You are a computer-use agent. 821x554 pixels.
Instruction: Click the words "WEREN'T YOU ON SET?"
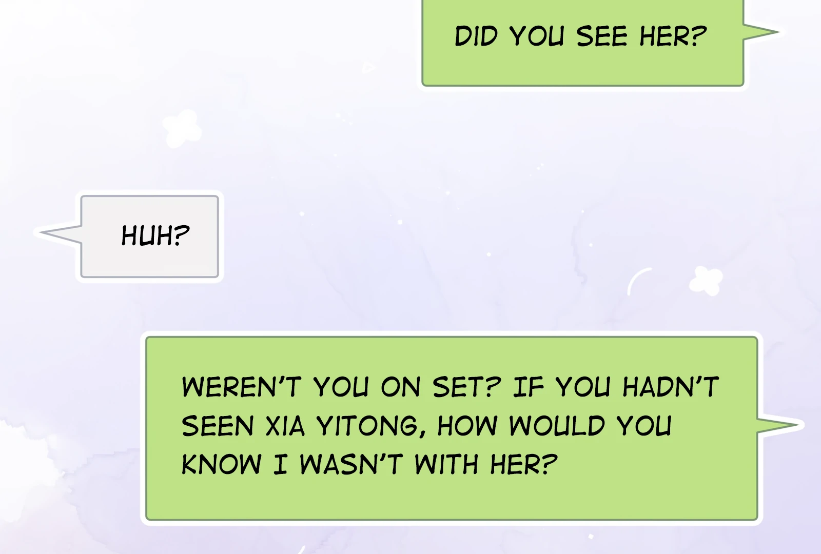coord(341,386)
